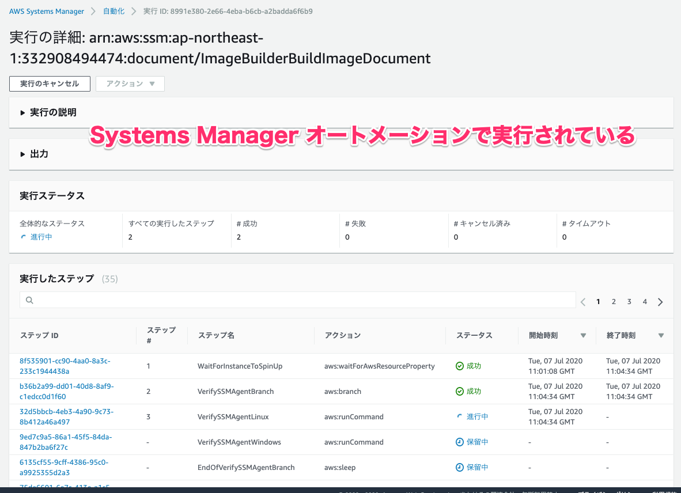Click aws:runCommand action in VerifySSMAgentLinux row
The height and width of the screenshot is (493, 681).
(354, 416)
